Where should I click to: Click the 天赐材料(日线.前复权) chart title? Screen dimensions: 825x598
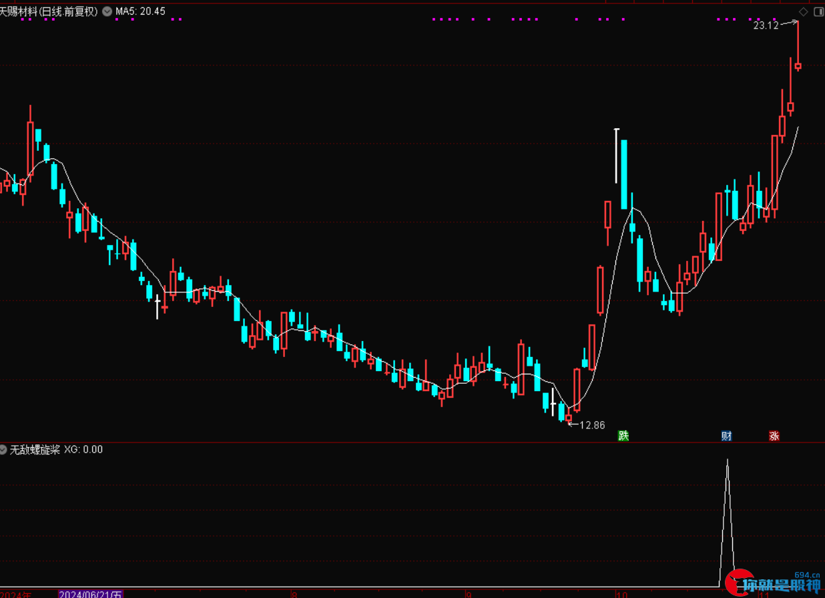[x=49, y=11]
